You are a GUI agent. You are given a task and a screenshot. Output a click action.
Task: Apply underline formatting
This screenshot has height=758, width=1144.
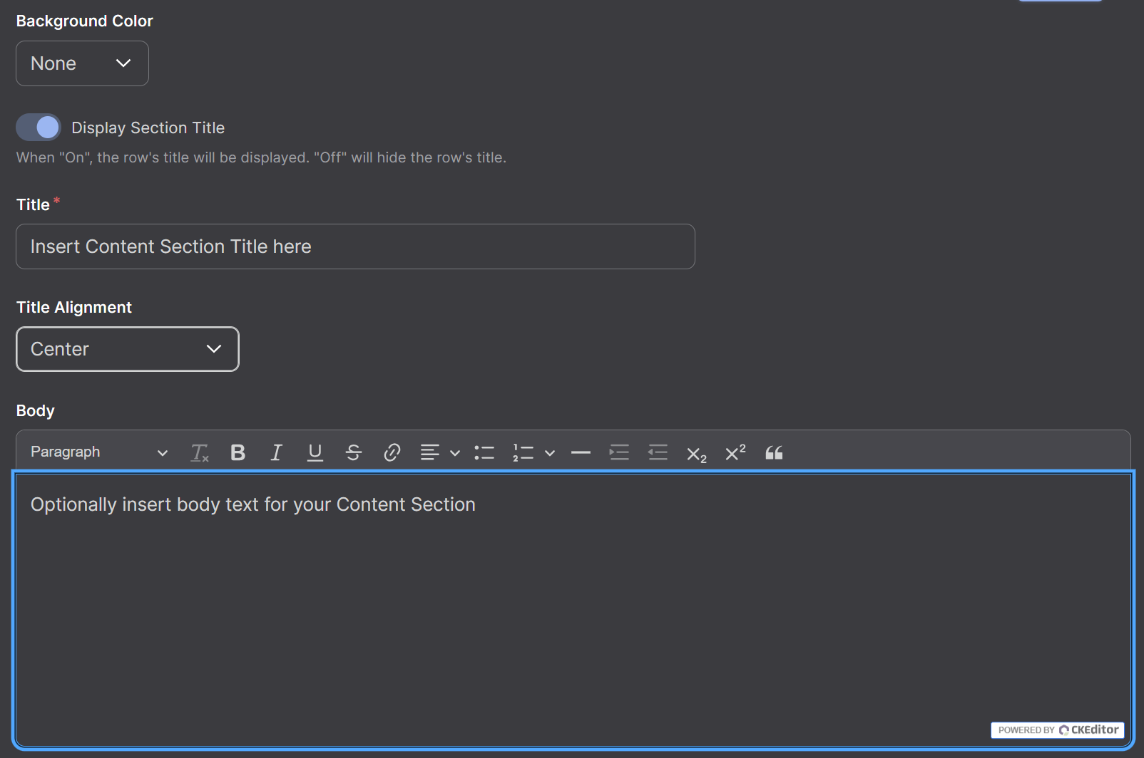[x=315, y=452]
